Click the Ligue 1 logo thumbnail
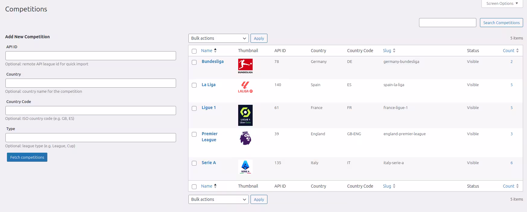 tap(245, 115)
